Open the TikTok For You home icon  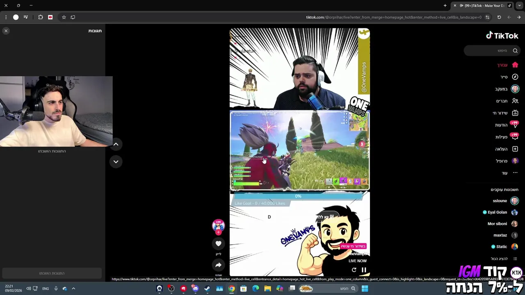click(515, 65)
